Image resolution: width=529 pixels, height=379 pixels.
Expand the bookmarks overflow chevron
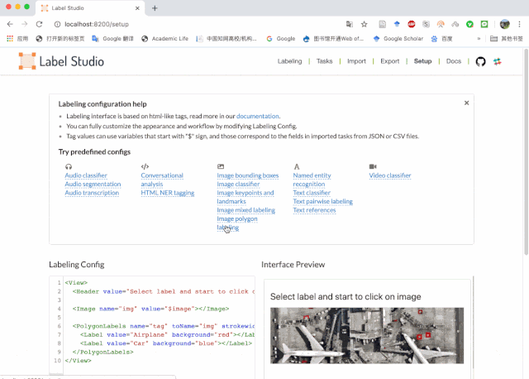[479, 39]
